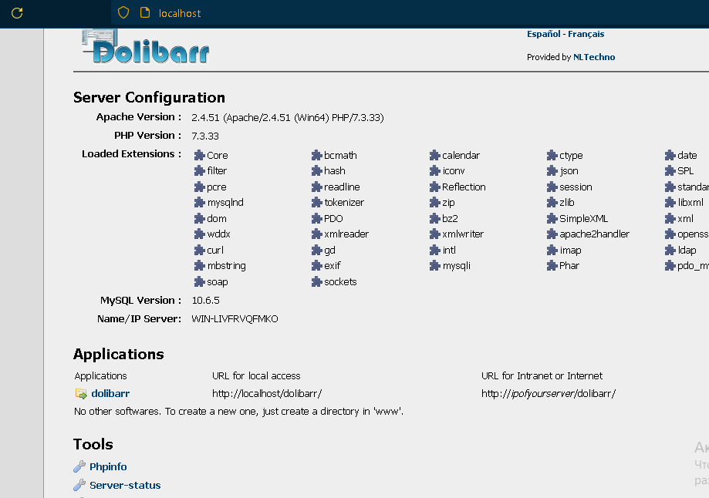709x498 pixels.
Task: Open the Phpinfo tool link
Action: pyautogui.click(x=108, y=467)
